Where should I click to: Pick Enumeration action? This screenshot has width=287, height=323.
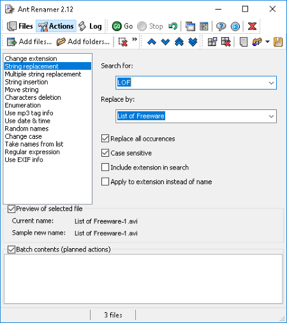point(47,105)
